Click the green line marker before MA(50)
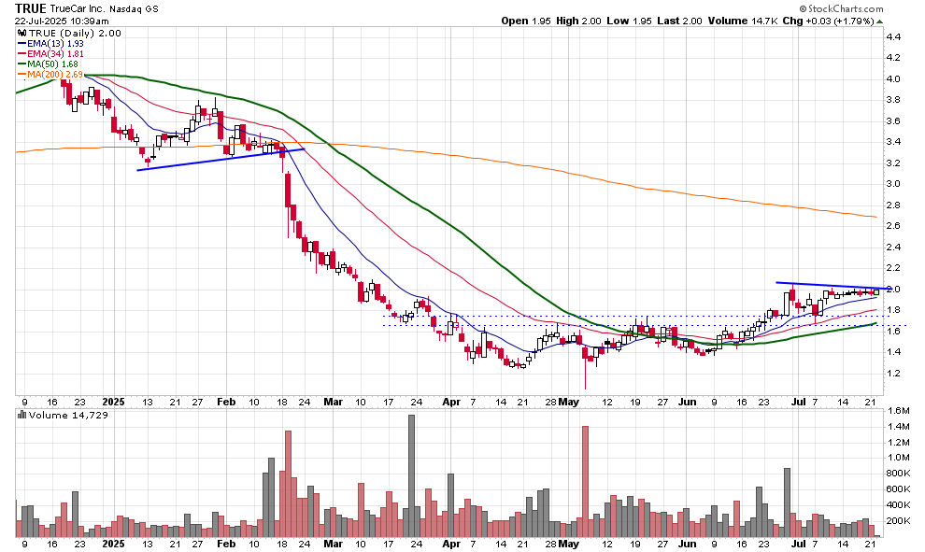The width and height of the screenshot is (925, 552). 22,64
